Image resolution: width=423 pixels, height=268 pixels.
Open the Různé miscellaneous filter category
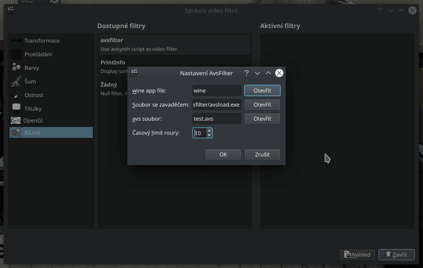click(15, 132)
